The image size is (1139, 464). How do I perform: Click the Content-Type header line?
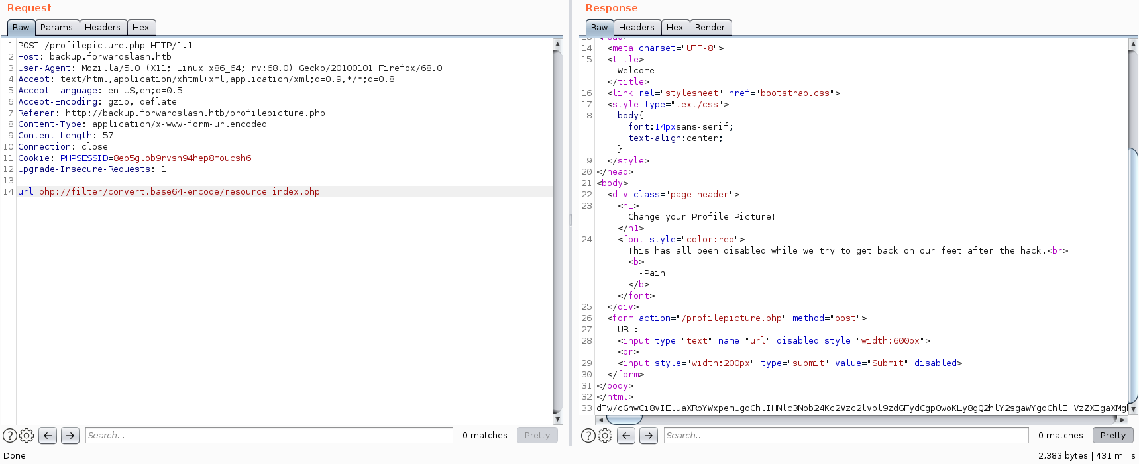pos(142,124)
